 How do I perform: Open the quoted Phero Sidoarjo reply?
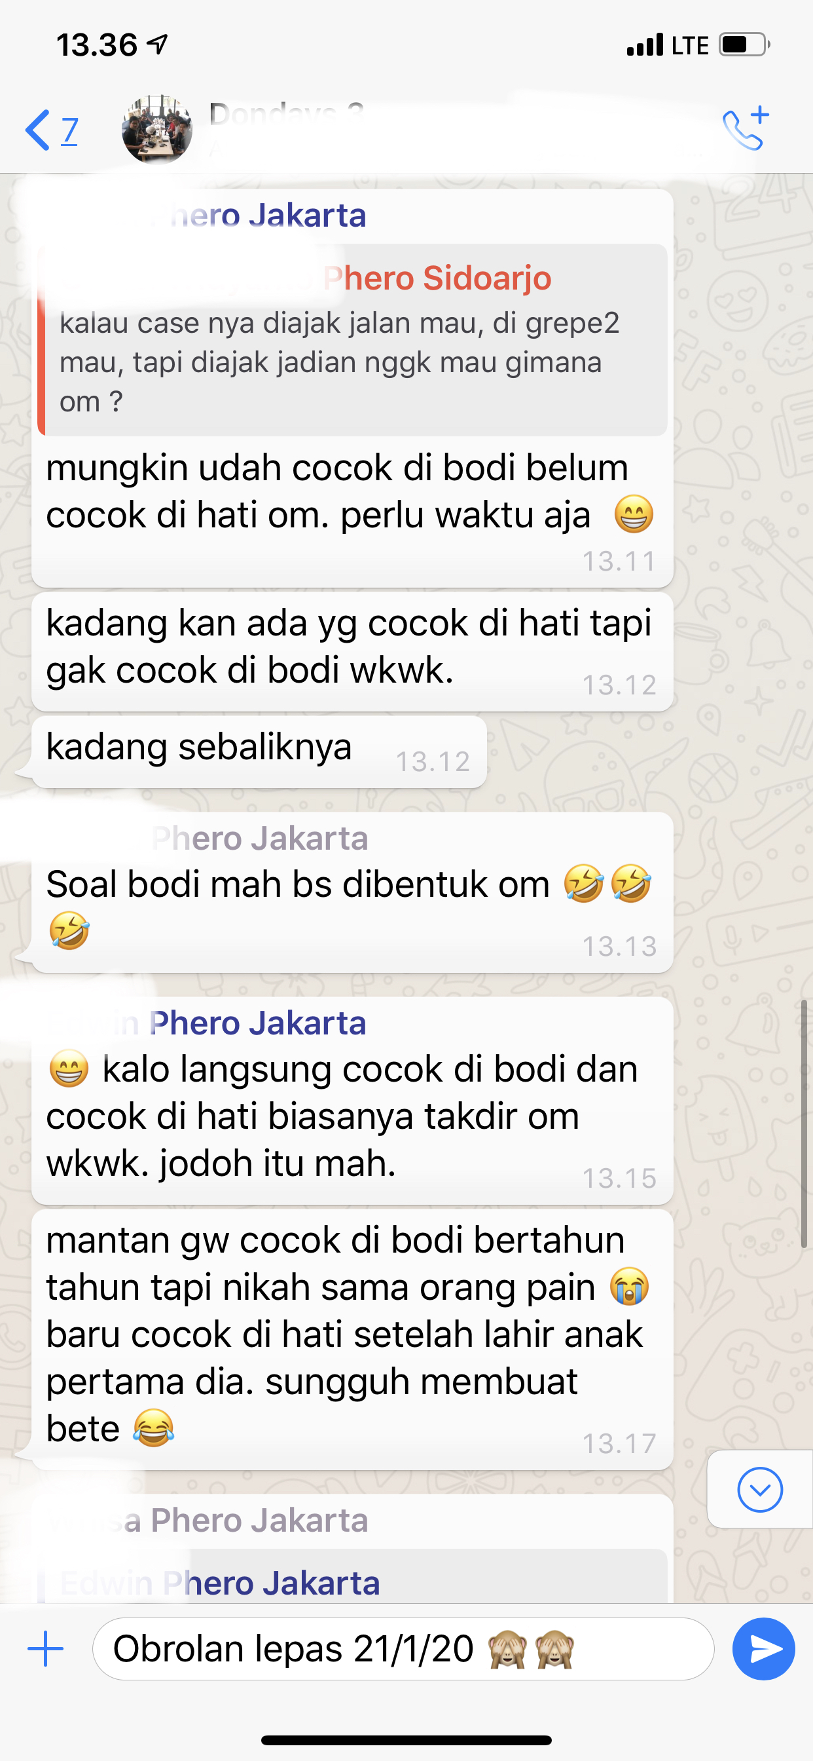pos(353,340)
